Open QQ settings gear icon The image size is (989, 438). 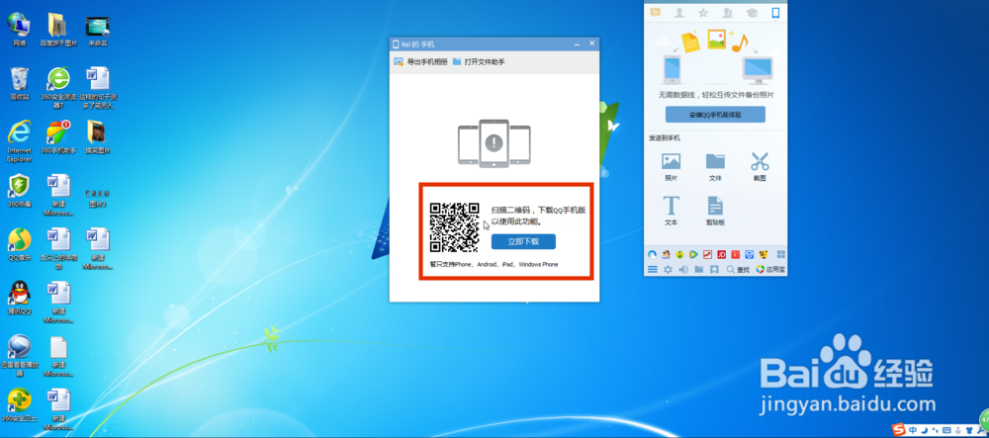(x=668, y=269)
